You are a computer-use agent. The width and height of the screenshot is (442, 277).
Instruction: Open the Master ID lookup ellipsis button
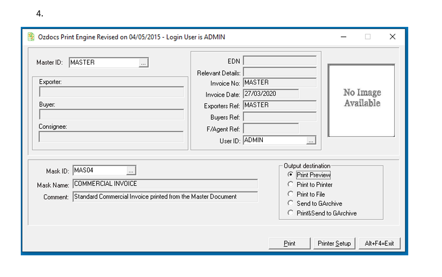click(143, 63)
